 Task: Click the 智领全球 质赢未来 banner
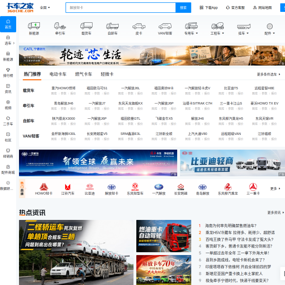[x=98, y=163]
